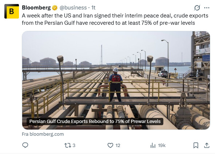
Task: Follow the Fra bloomberg.com source link
Action: 43,134
